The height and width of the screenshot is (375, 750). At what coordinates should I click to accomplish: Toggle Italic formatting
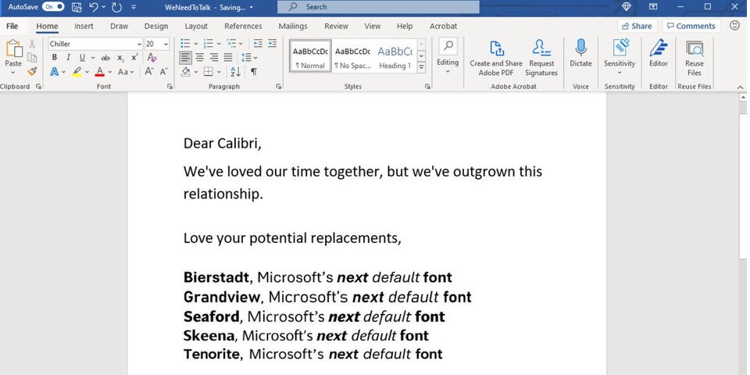68,57
